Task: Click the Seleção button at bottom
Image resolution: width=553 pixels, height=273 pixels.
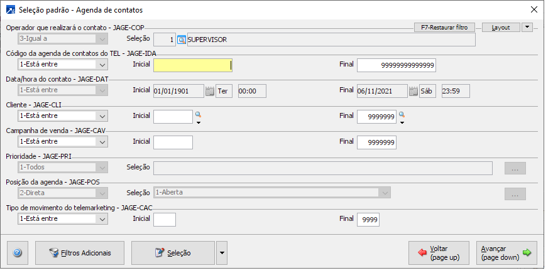Action: point(173,253)
